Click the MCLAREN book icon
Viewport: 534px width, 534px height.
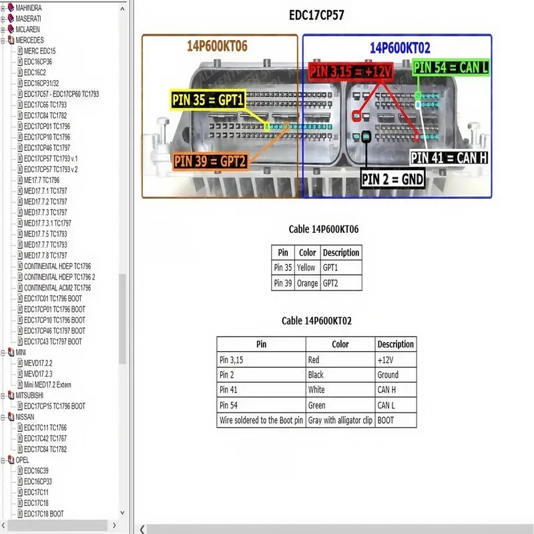point(11,29)
